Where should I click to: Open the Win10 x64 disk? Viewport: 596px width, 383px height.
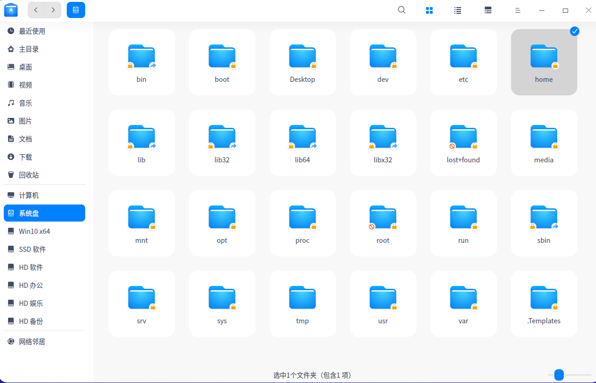[x=34, y=232]
